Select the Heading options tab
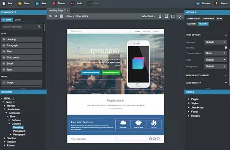Viewport: 230px width, 150px height. pyautogui.click(x=203, y=24)
